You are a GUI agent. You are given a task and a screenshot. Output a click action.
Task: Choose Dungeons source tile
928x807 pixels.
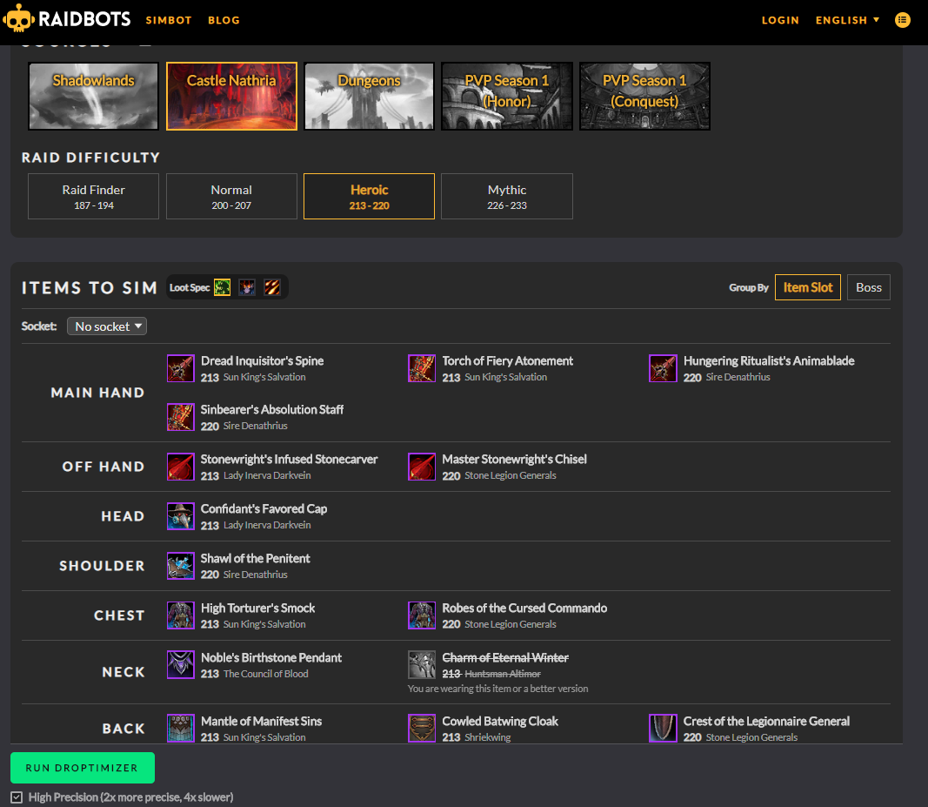[x=370, y=96]
